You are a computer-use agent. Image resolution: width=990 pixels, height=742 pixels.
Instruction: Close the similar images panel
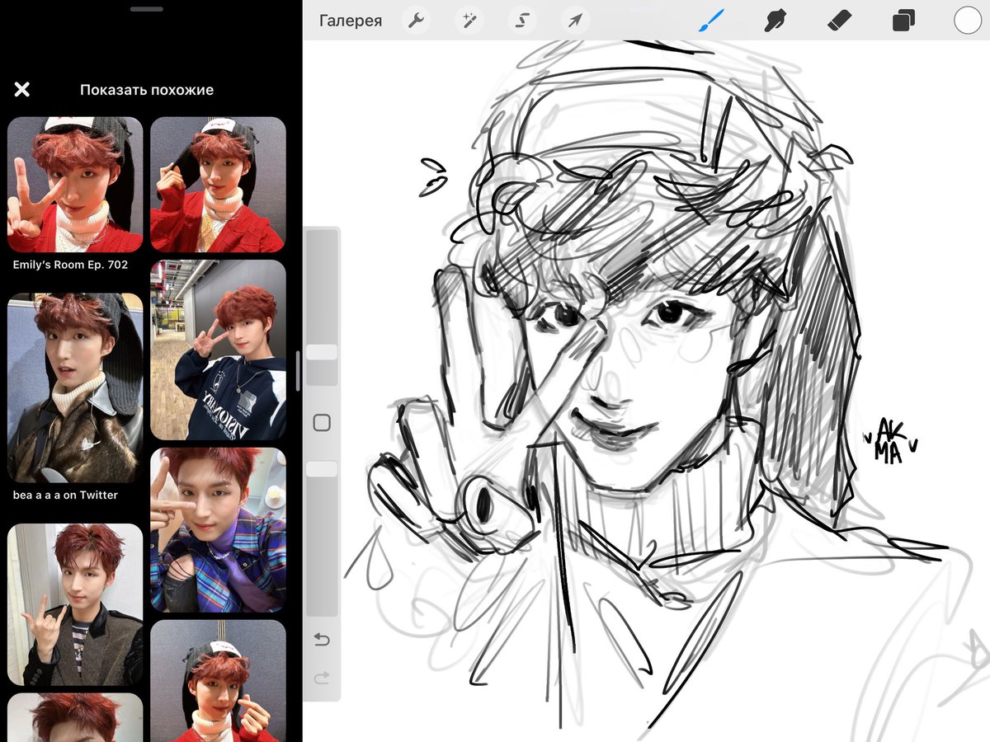(x=22, y=89)
